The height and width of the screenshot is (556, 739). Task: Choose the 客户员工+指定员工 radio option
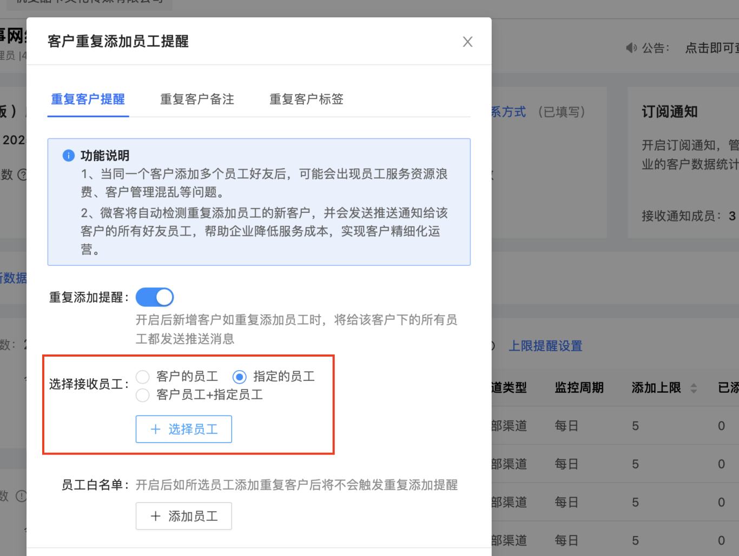[143, 395]
